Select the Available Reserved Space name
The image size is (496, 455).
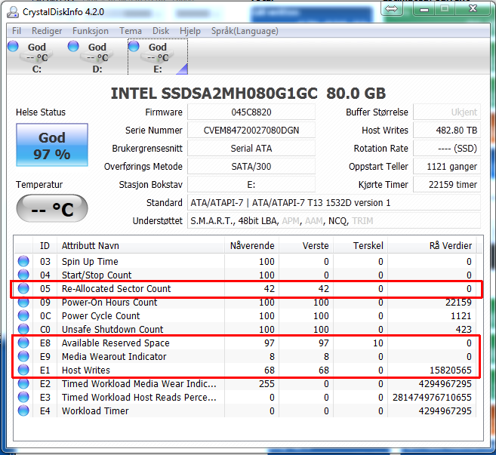point(116,343)
